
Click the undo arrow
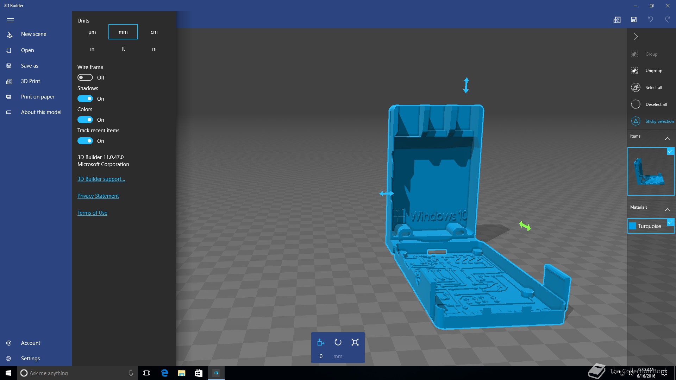651,20
